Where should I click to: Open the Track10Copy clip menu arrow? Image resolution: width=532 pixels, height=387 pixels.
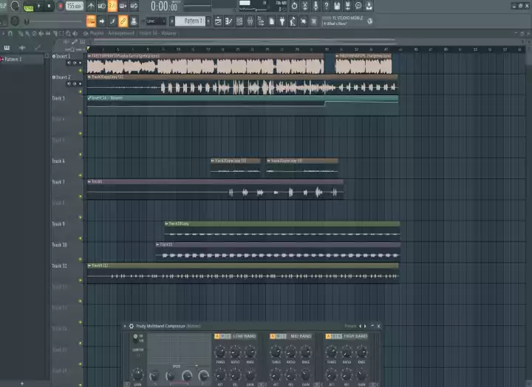coord(166,224)
